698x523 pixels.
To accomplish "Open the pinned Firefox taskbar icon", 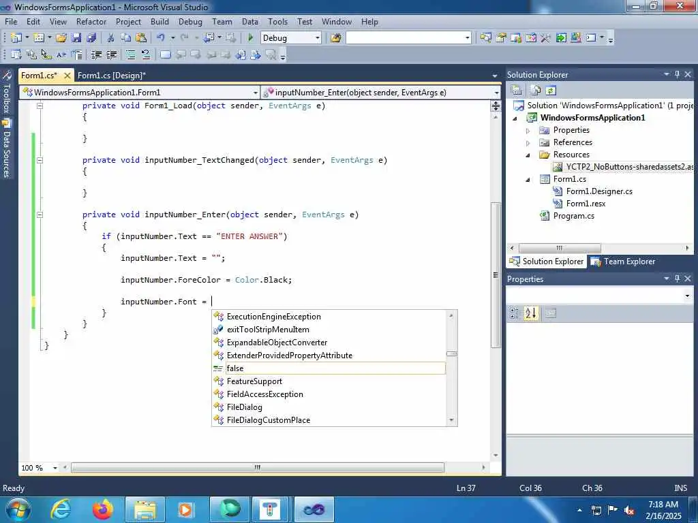I will click(x=103, y=509).
